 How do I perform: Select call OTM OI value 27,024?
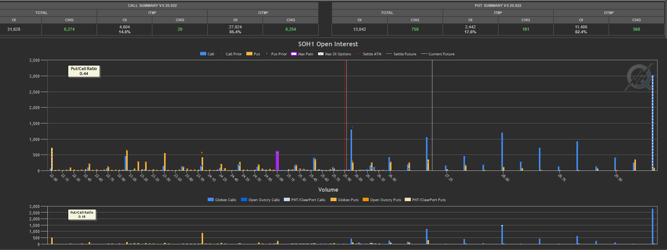coord(235,27)
